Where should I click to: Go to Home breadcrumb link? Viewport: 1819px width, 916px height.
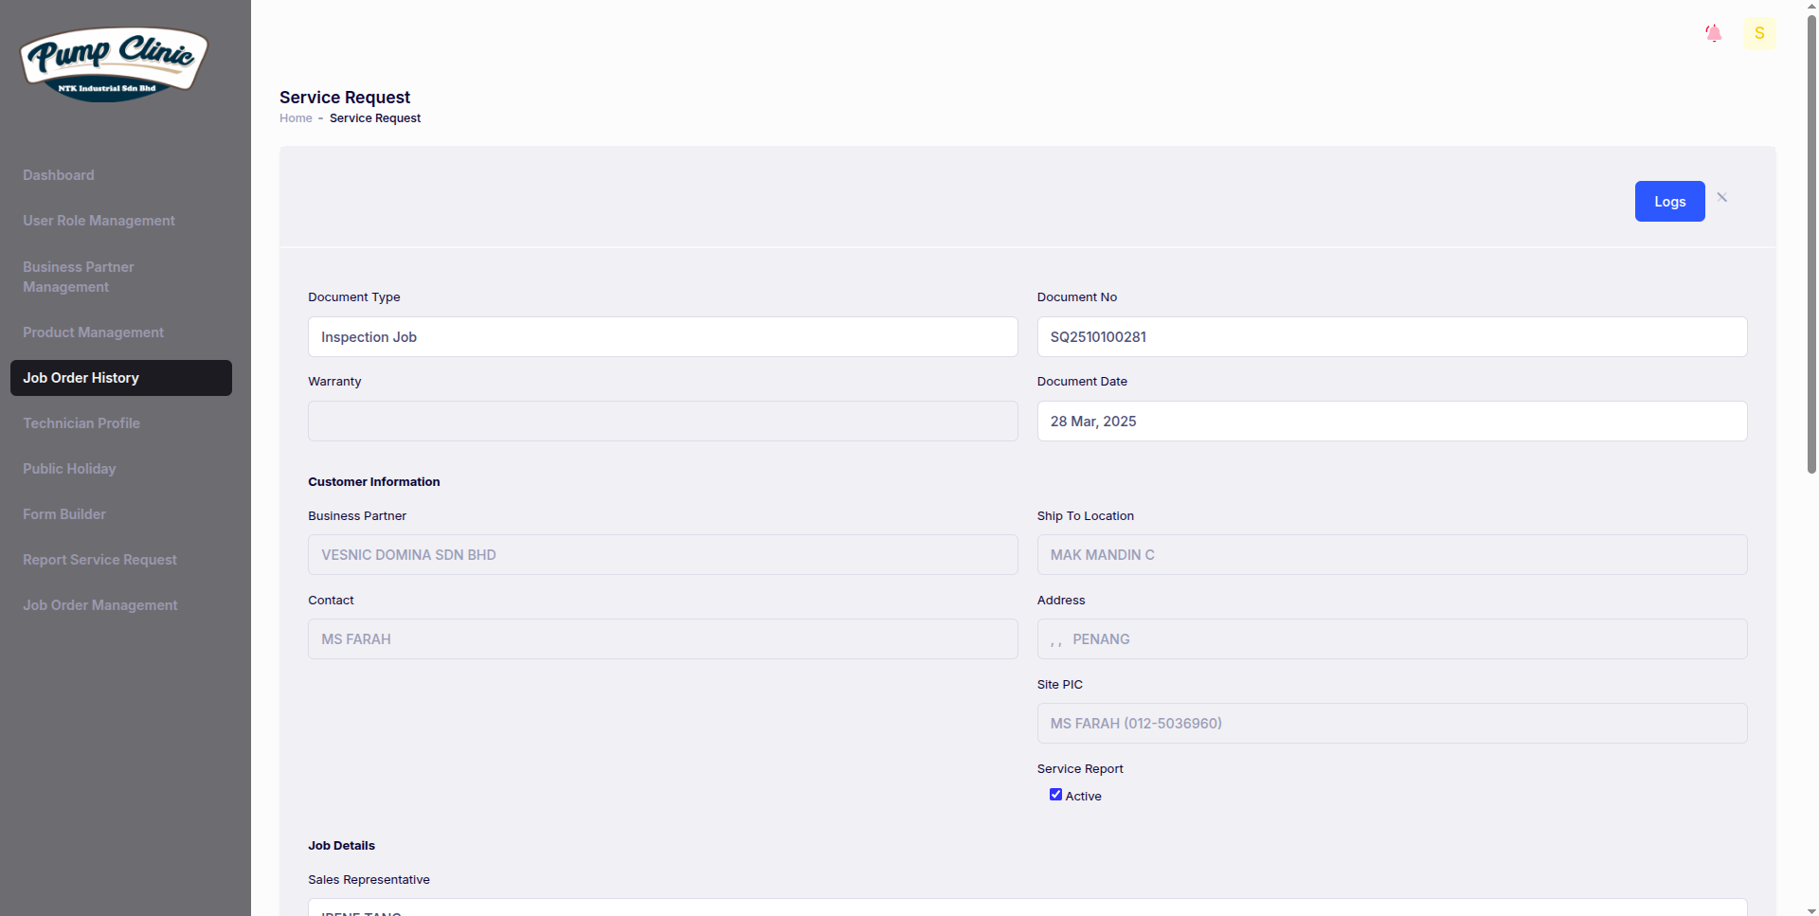click(x=296, y=118)
